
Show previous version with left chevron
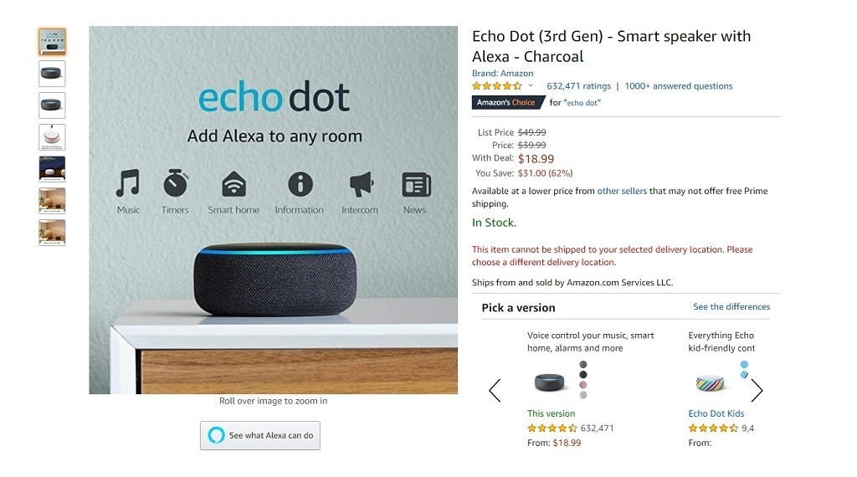pyautogui.click(x=495, y=390)
